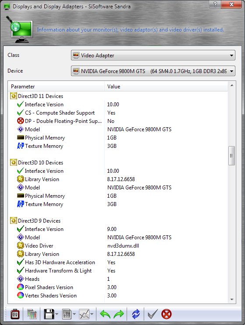Click the monitor with magnifier module icon
Image resolution: width=245 pixels, height=325 pixels.
(20, 29)
